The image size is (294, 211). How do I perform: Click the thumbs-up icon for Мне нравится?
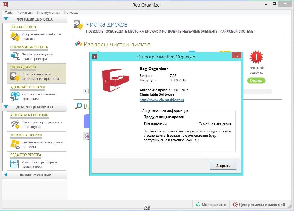198,204
